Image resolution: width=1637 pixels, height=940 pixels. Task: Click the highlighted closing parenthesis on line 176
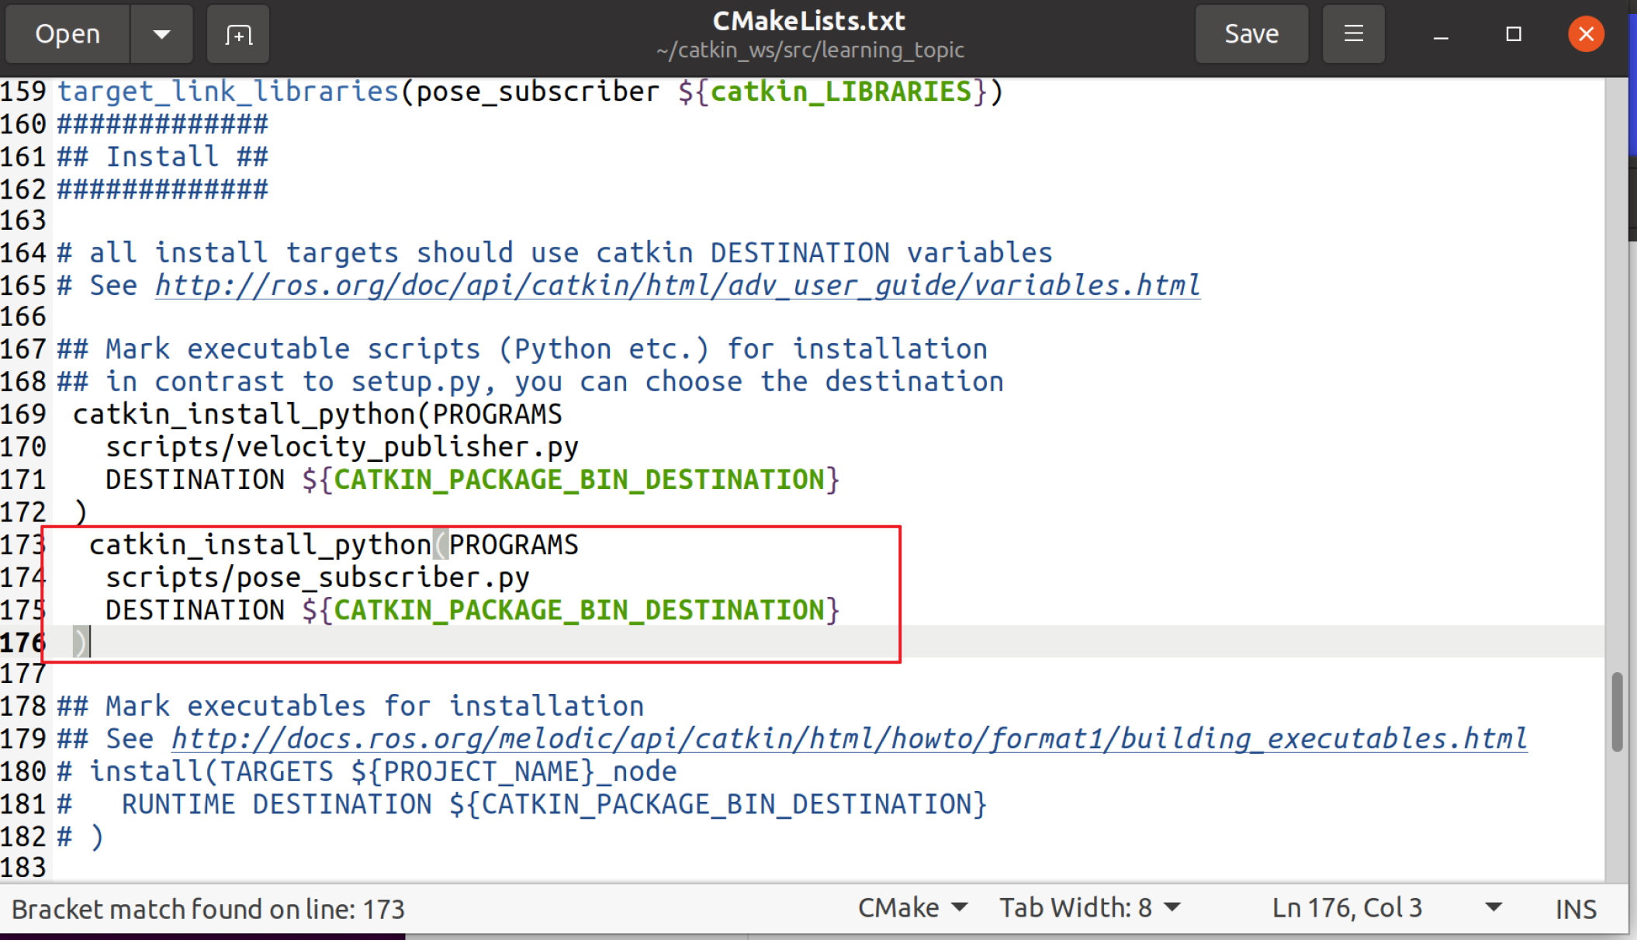click(x=79, y=643)
